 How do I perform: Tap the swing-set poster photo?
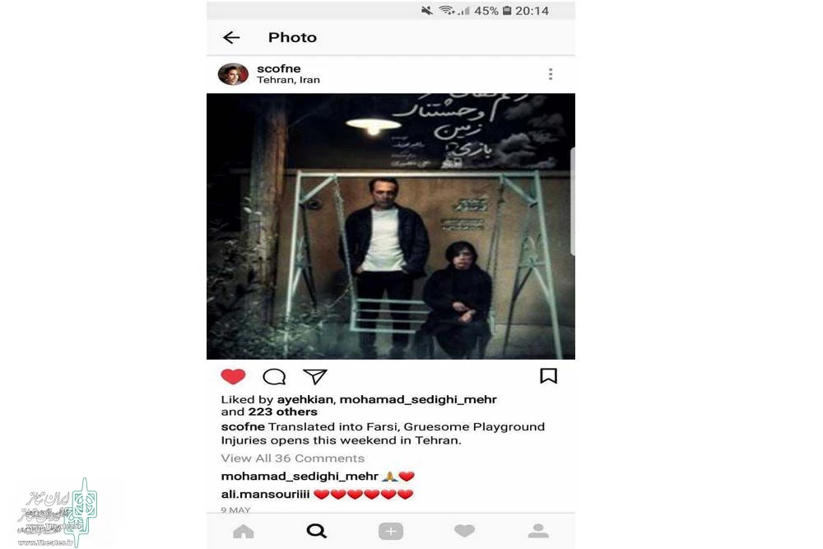tap(390, 226)
